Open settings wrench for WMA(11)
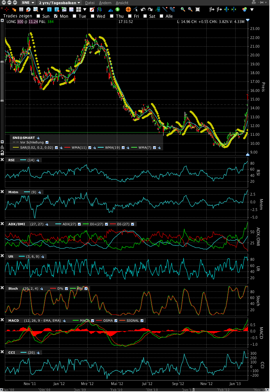Viewport: 270px width, 392px height. (94, 148)
